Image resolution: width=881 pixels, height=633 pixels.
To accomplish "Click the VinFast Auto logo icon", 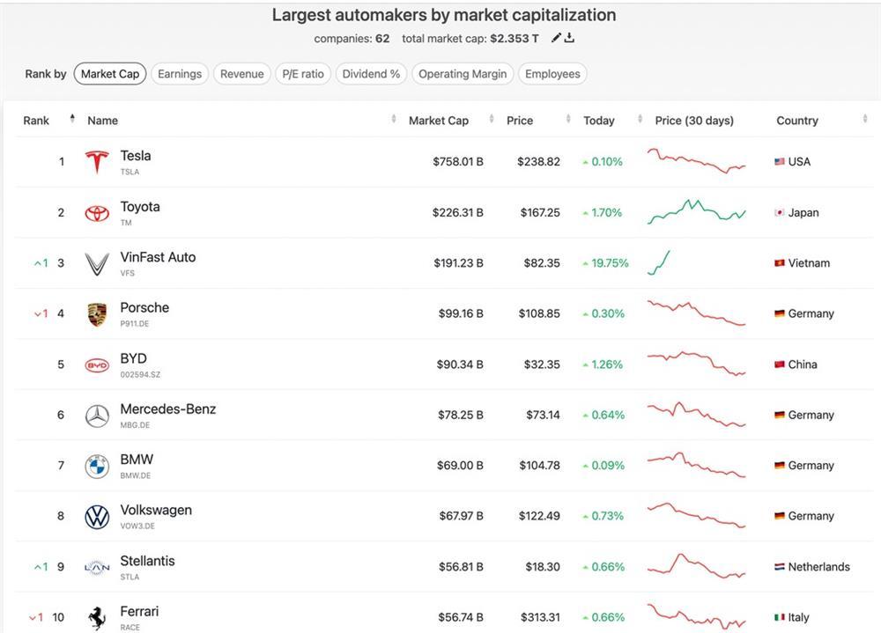I will 97,263.
